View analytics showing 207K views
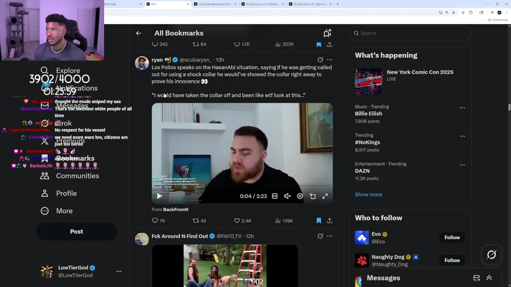 pyautogui.click(x=284, y=44)
